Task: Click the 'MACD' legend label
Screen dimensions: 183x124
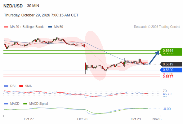Action: (15, 104)
